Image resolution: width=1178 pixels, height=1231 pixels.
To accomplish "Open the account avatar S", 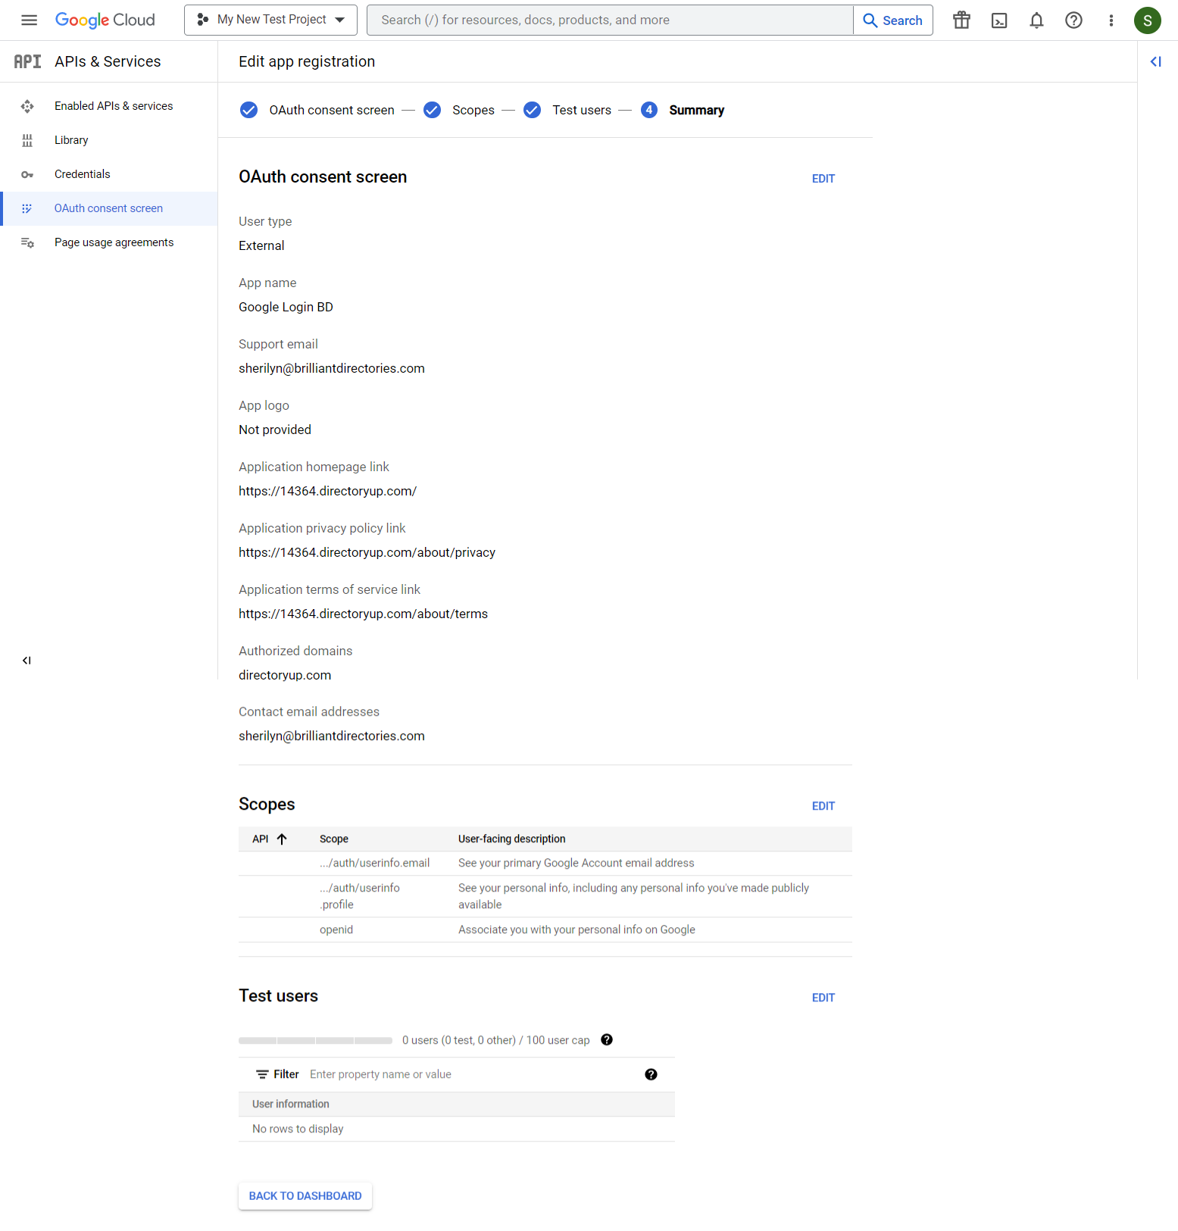I will pyautogui.click(x=1147, y=20).
